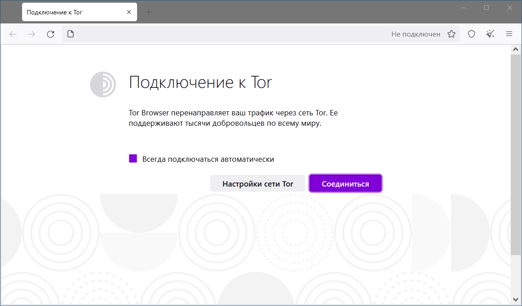Screen dimensions: 522x306
Task: Open a new tab with the plus icon
Action: [149, 12]
